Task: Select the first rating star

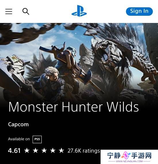Action: pos(27,151)
